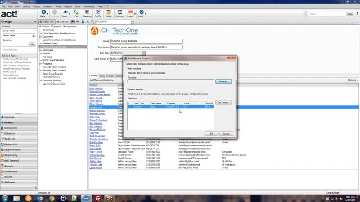Click the Back navigation icon
Image resolution: width=360 pixels, height=202 pixels.
43,12
